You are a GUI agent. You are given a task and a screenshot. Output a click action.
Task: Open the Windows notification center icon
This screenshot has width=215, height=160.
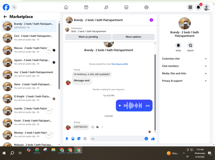(210, 154)
